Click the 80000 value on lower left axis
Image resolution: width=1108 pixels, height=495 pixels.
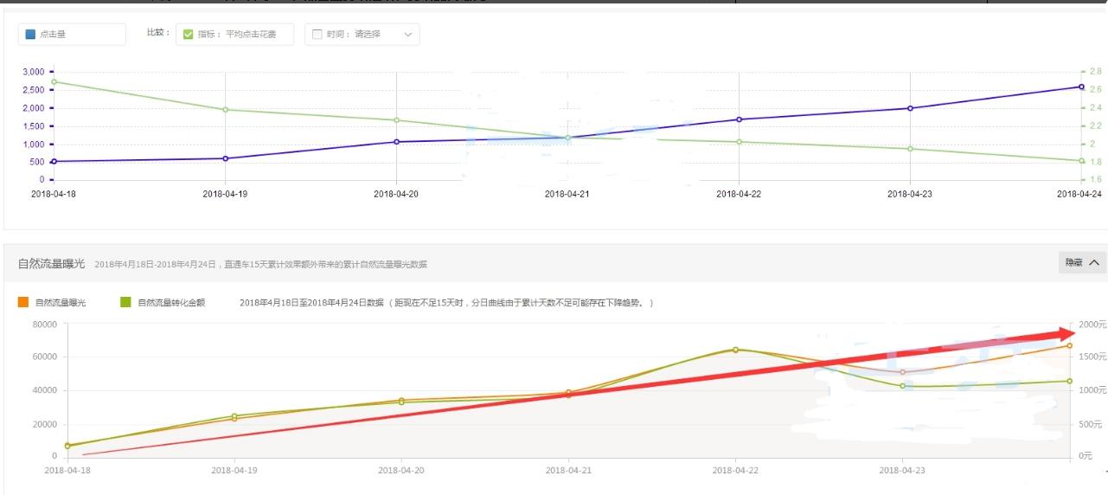44,325
